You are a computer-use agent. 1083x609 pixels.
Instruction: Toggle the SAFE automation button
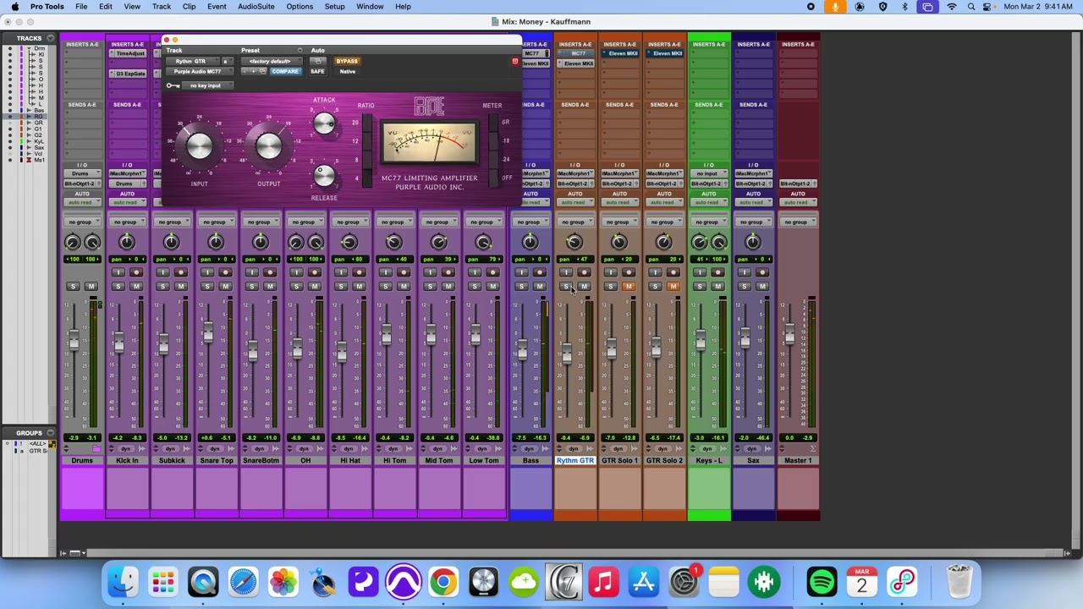coord(317,71)
